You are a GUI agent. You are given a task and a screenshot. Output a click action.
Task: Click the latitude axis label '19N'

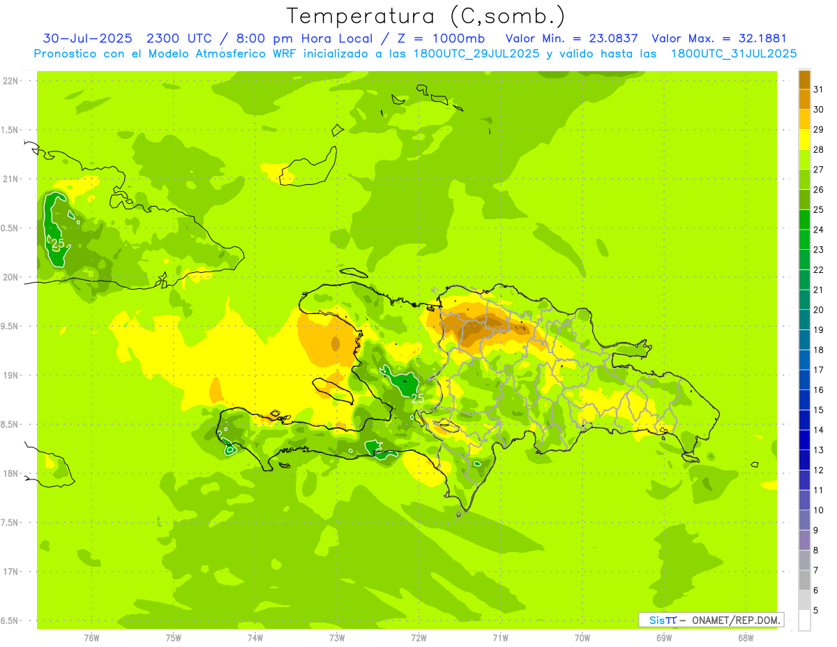click(11, 375)
